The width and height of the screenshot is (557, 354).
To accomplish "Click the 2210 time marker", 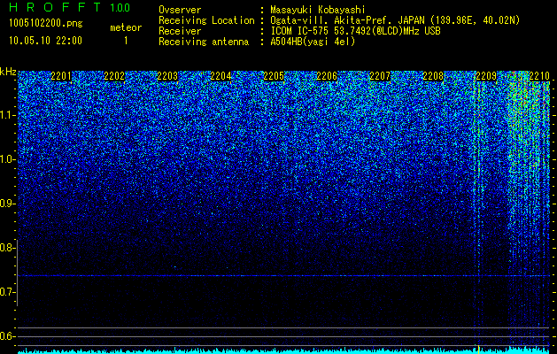I will [x=539, y=76].
